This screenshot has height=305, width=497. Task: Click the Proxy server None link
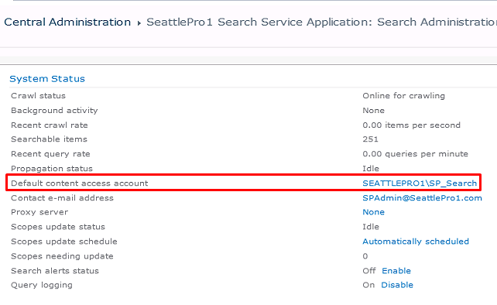click(373, 212)
